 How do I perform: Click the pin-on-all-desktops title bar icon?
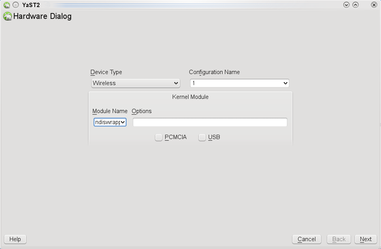tap(15, 5)
